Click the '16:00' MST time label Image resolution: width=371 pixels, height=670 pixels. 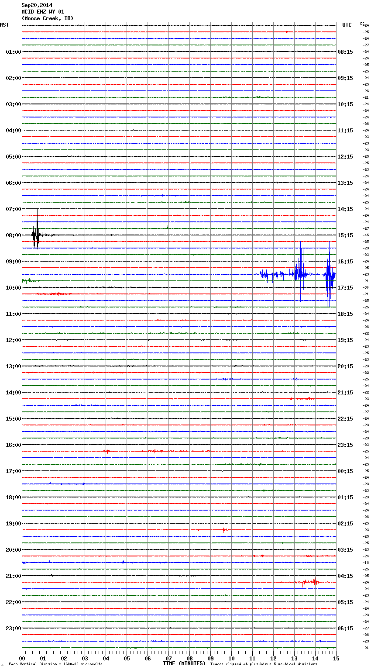pos(13,445)
